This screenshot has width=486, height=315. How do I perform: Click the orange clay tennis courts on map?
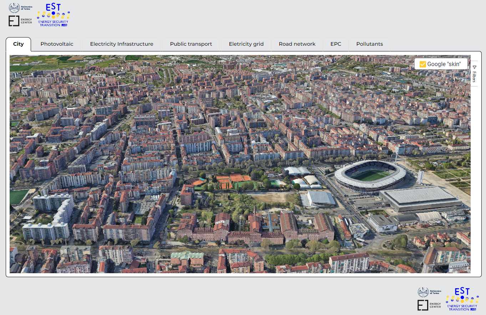pyautogui.click(x=231, y=179)
